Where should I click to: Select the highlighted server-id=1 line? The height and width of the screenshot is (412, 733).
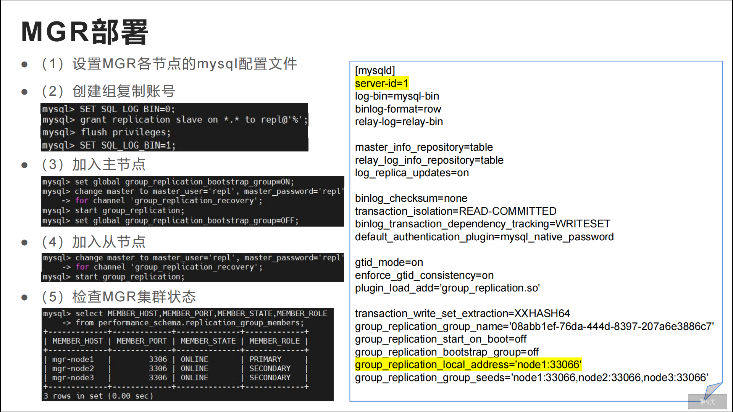coord(381,83)
